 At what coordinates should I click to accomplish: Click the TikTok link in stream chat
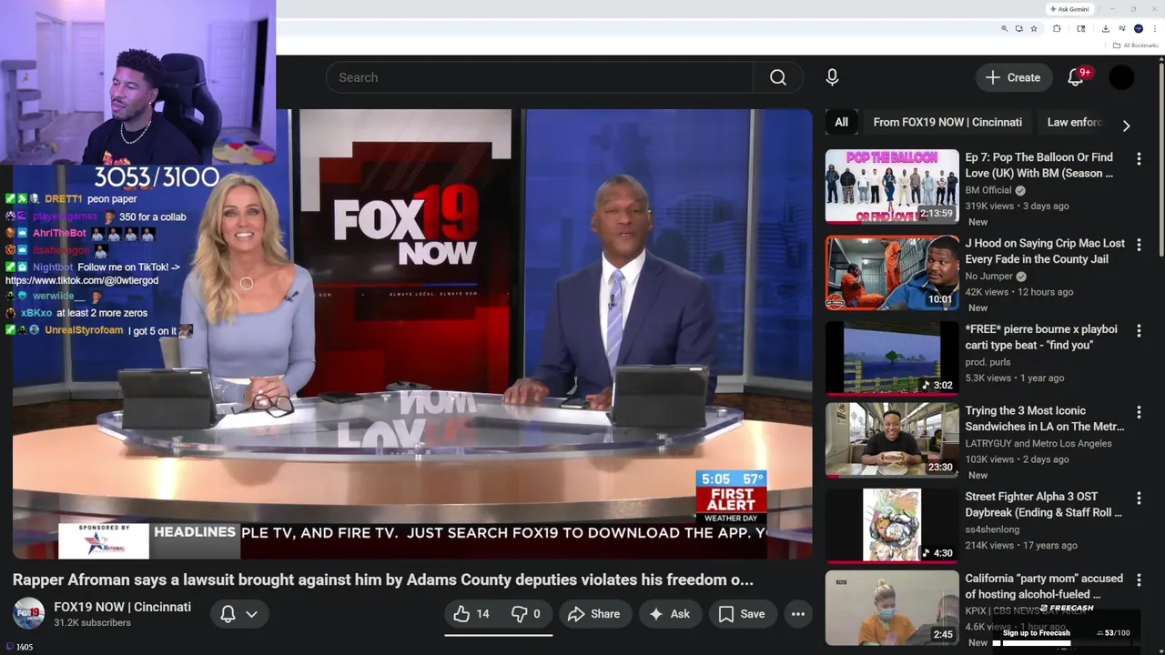click(x=82, y=281)
